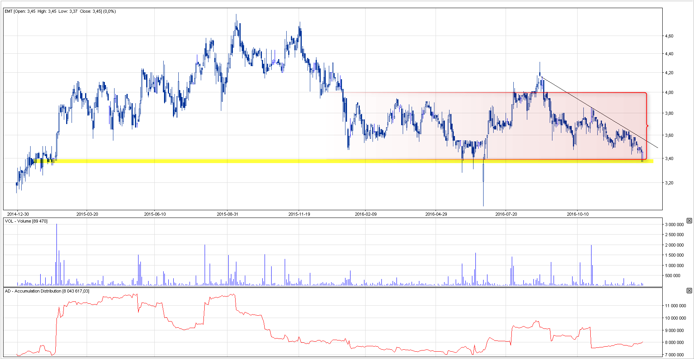
Task: Click the 4,00 price axis label
Action: (669, 92)
